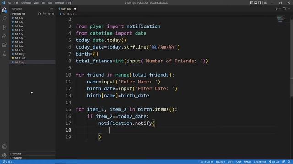Change indentation via Spaces: 4
Image resolution: width=293 pixels, height=164 pixels.
tap(220, 162)
